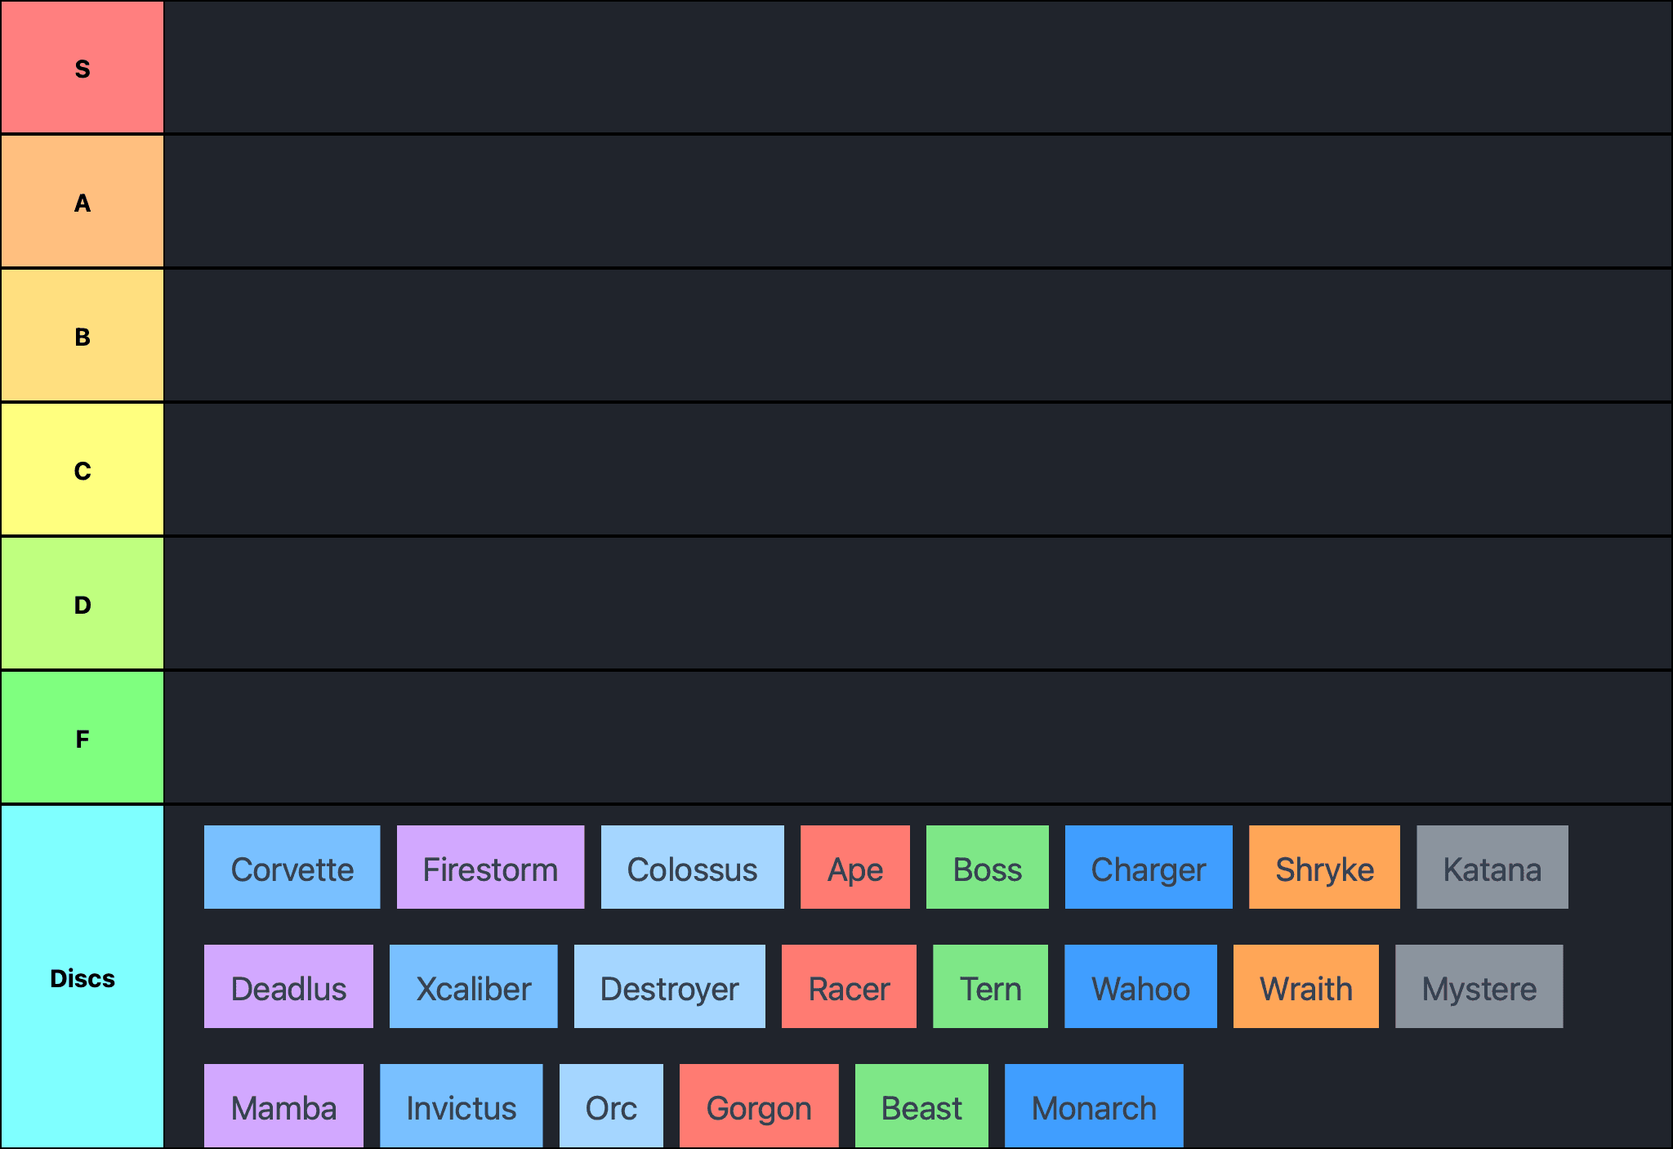Click the yellow C tier label

[x=82, y=470]
